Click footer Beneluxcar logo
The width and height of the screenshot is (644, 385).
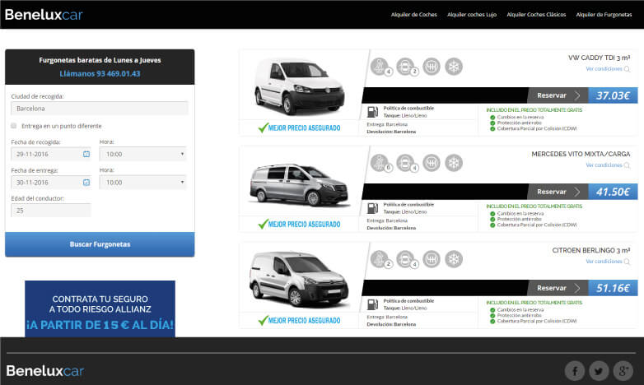pos(44,371)
